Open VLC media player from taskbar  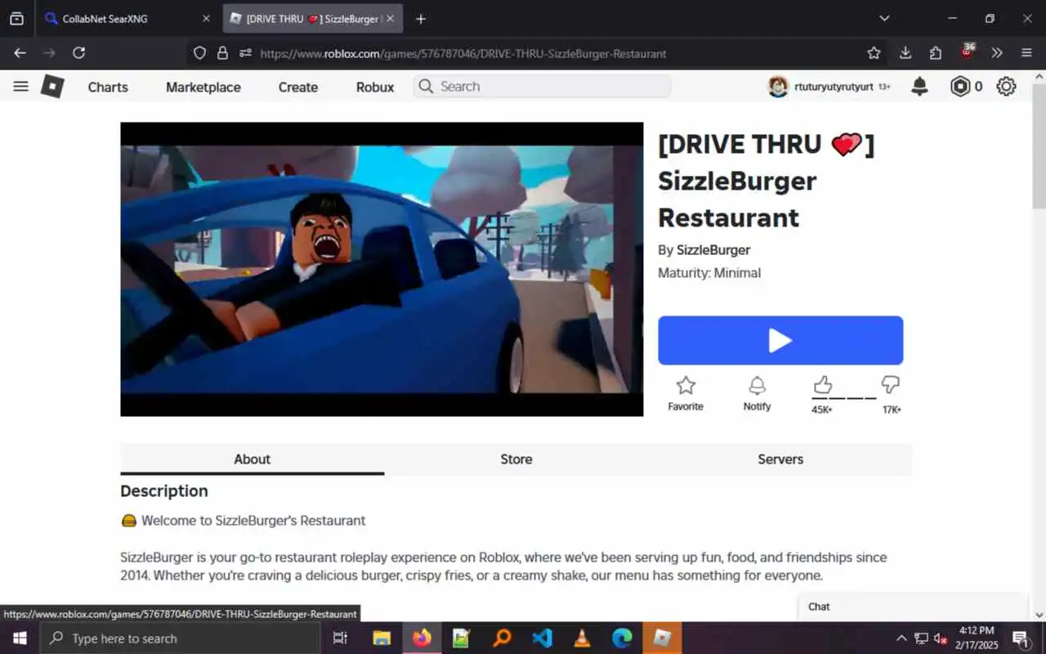click(x=582, y=638)
